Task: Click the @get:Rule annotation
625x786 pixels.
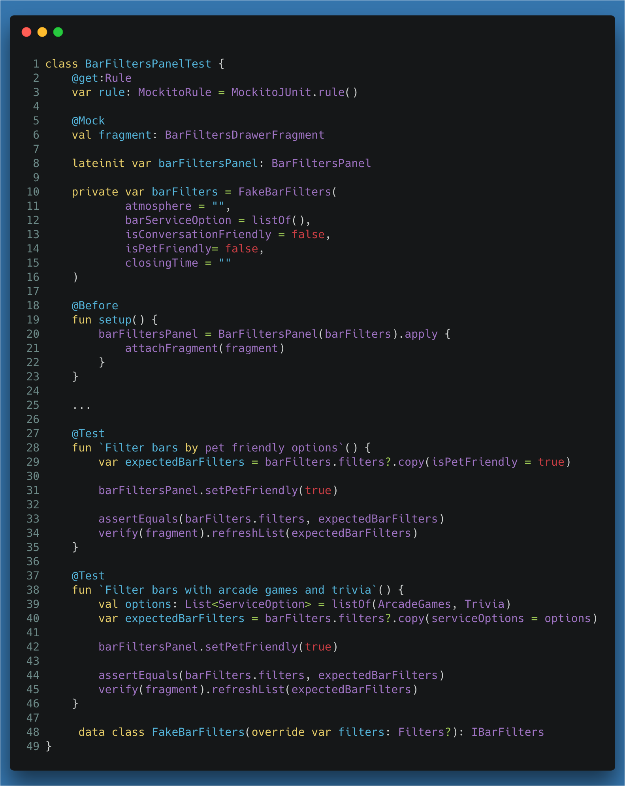Action: pos(102,78)
